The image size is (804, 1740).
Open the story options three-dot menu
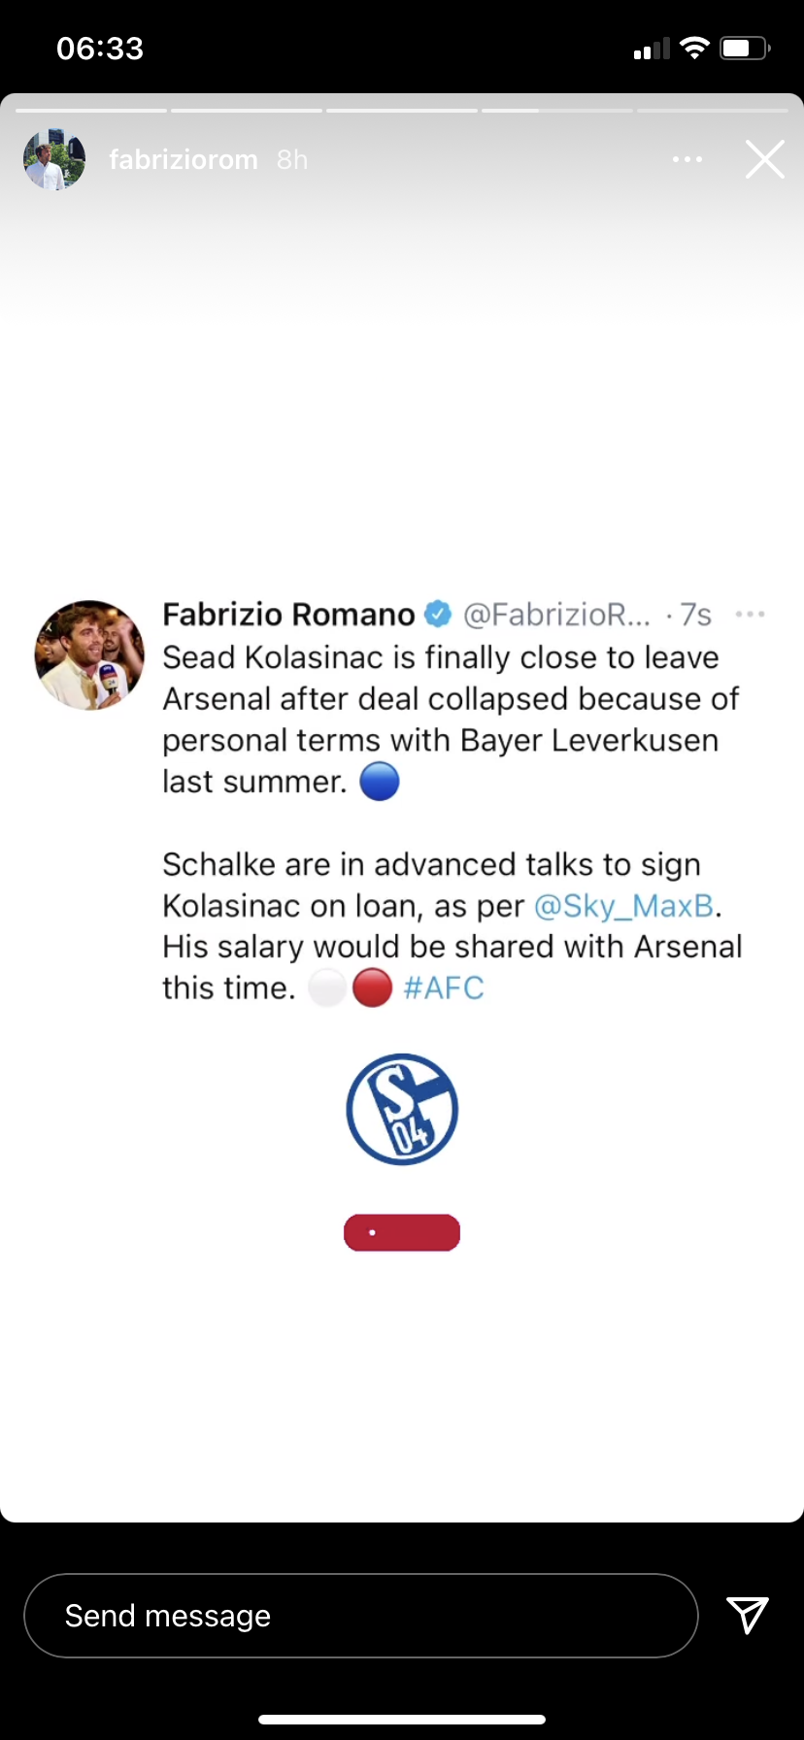tap(687, 159)
